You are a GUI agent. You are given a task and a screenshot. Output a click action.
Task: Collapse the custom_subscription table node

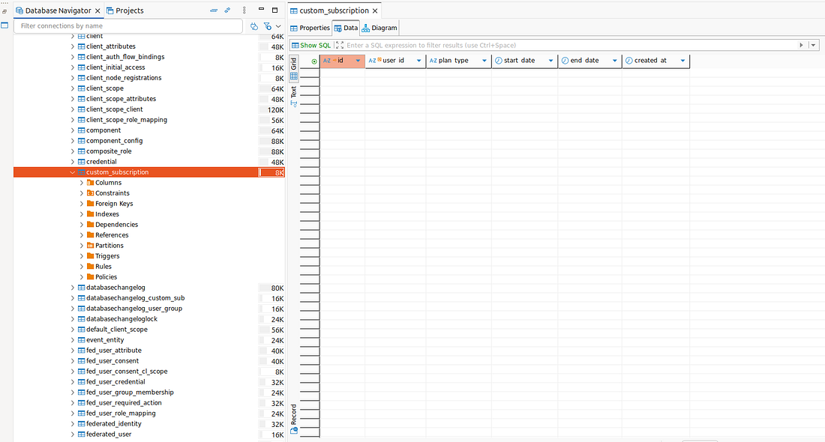(72, 172)
